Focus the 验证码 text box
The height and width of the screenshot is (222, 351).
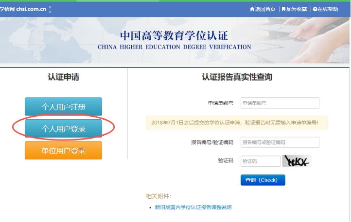click(261, 161)
